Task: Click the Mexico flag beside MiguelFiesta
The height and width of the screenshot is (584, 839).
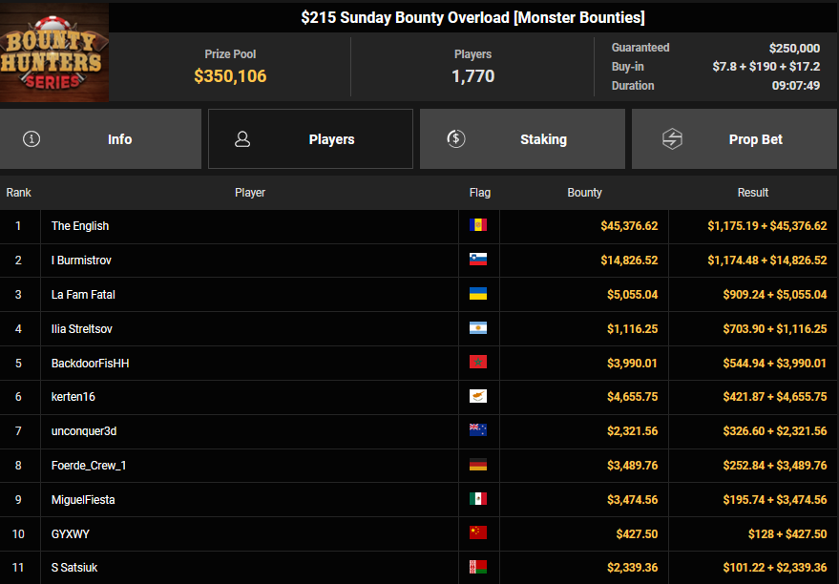Action: 478,500
